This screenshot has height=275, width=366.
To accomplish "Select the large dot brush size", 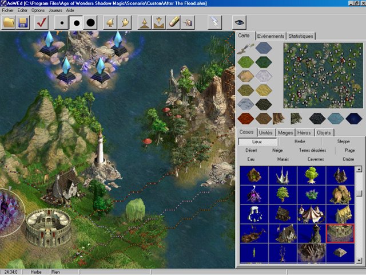I will [x=90, y=23].
